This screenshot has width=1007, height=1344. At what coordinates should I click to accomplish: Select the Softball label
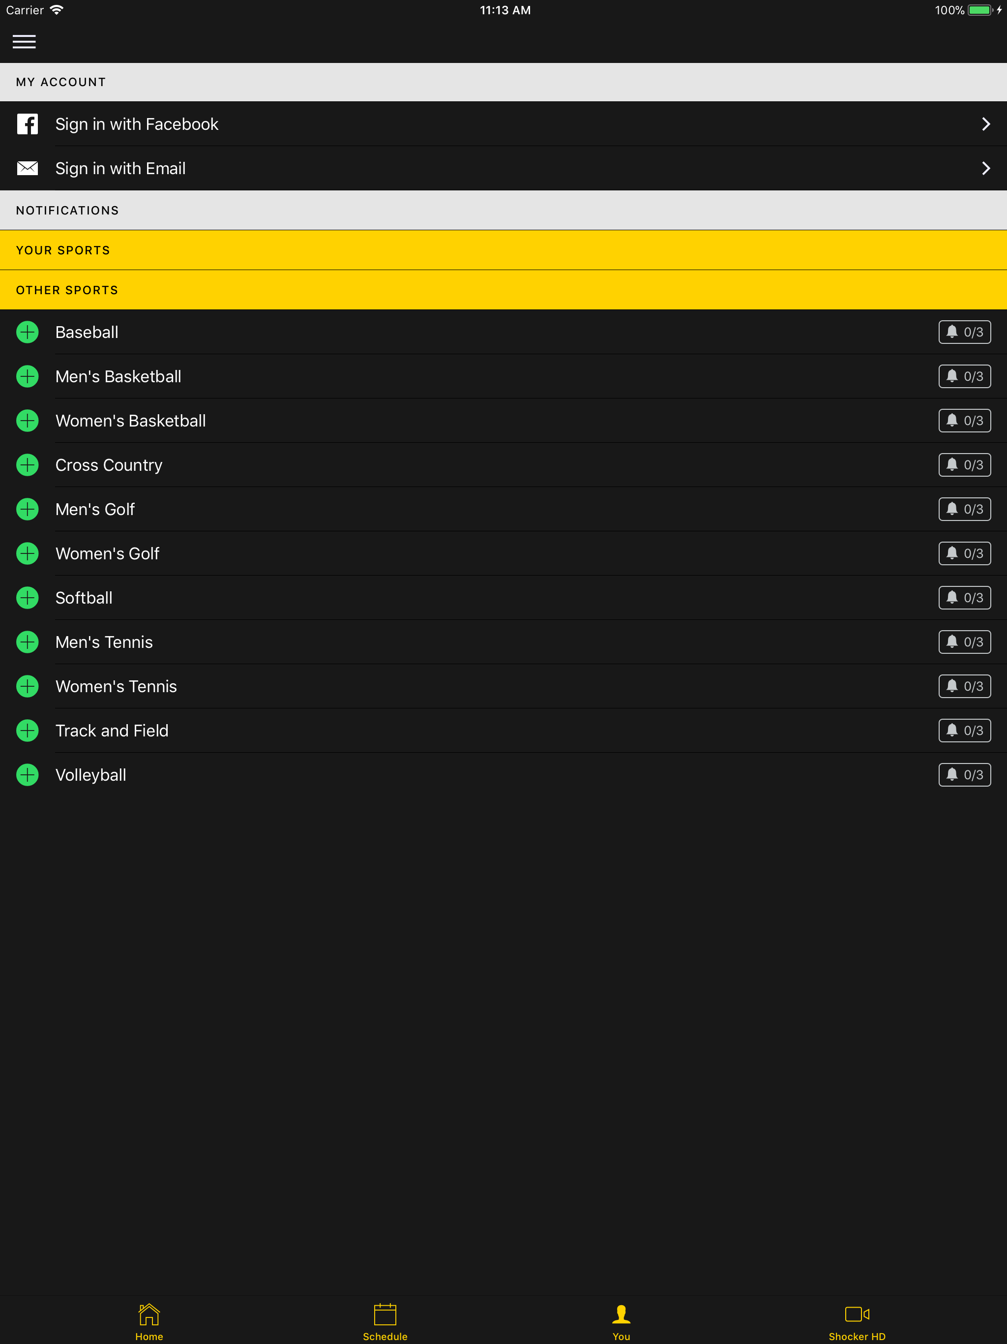(x=84, y=598)
